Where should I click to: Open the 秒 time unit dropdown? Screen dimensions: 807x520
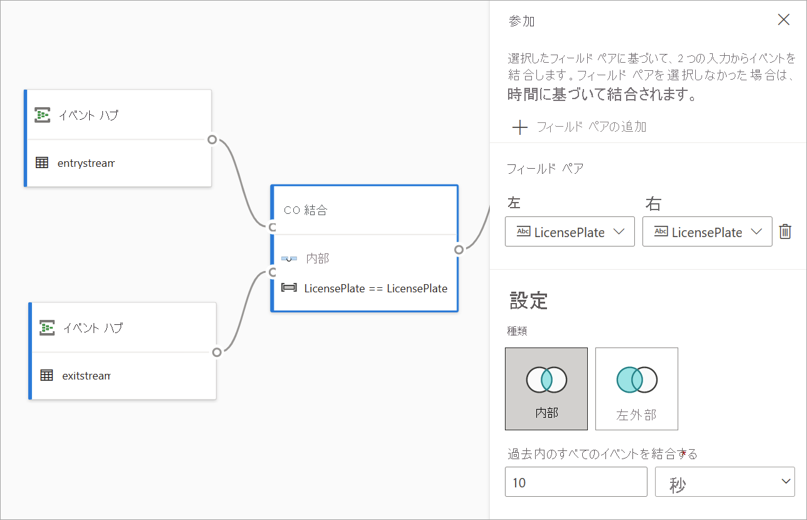724,481
